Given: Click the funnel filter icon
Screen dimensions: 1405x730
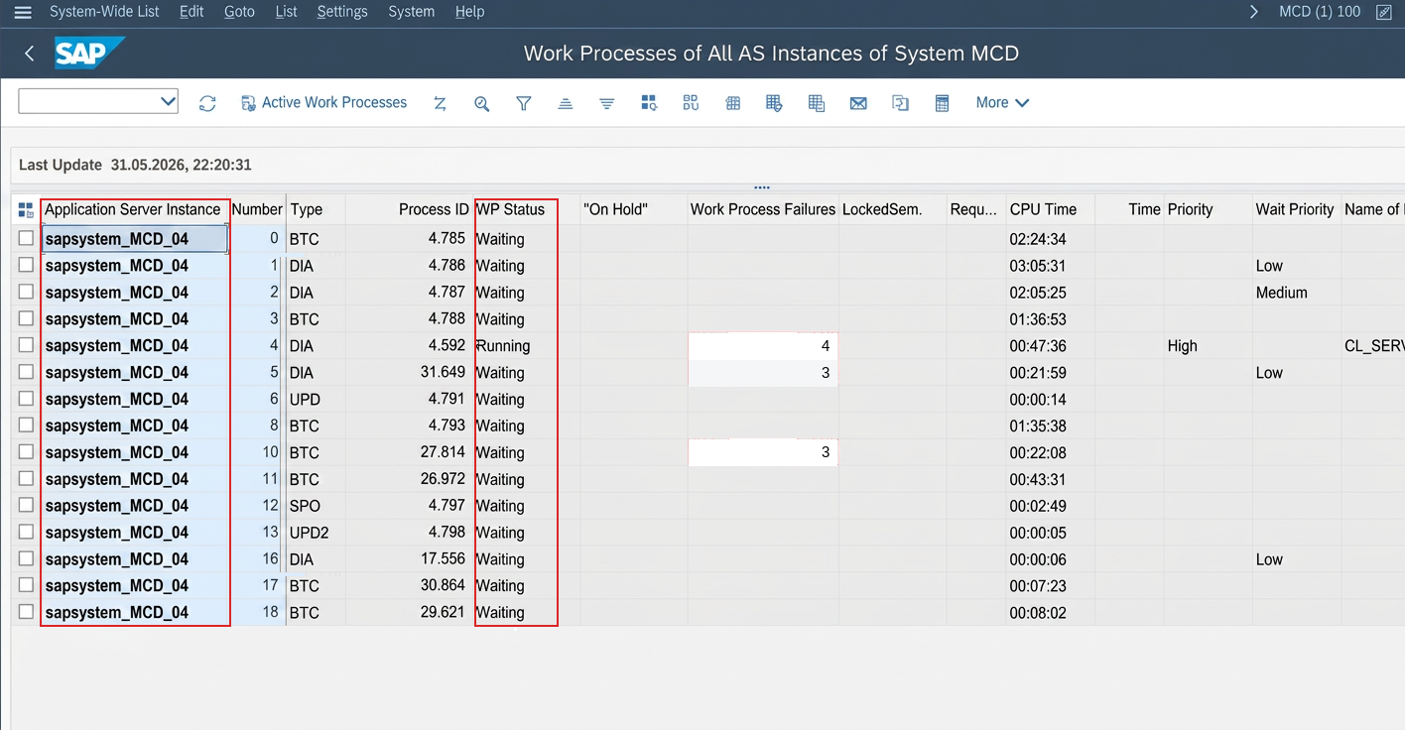Looking at the screenshot, I should [x=524, y=103].
